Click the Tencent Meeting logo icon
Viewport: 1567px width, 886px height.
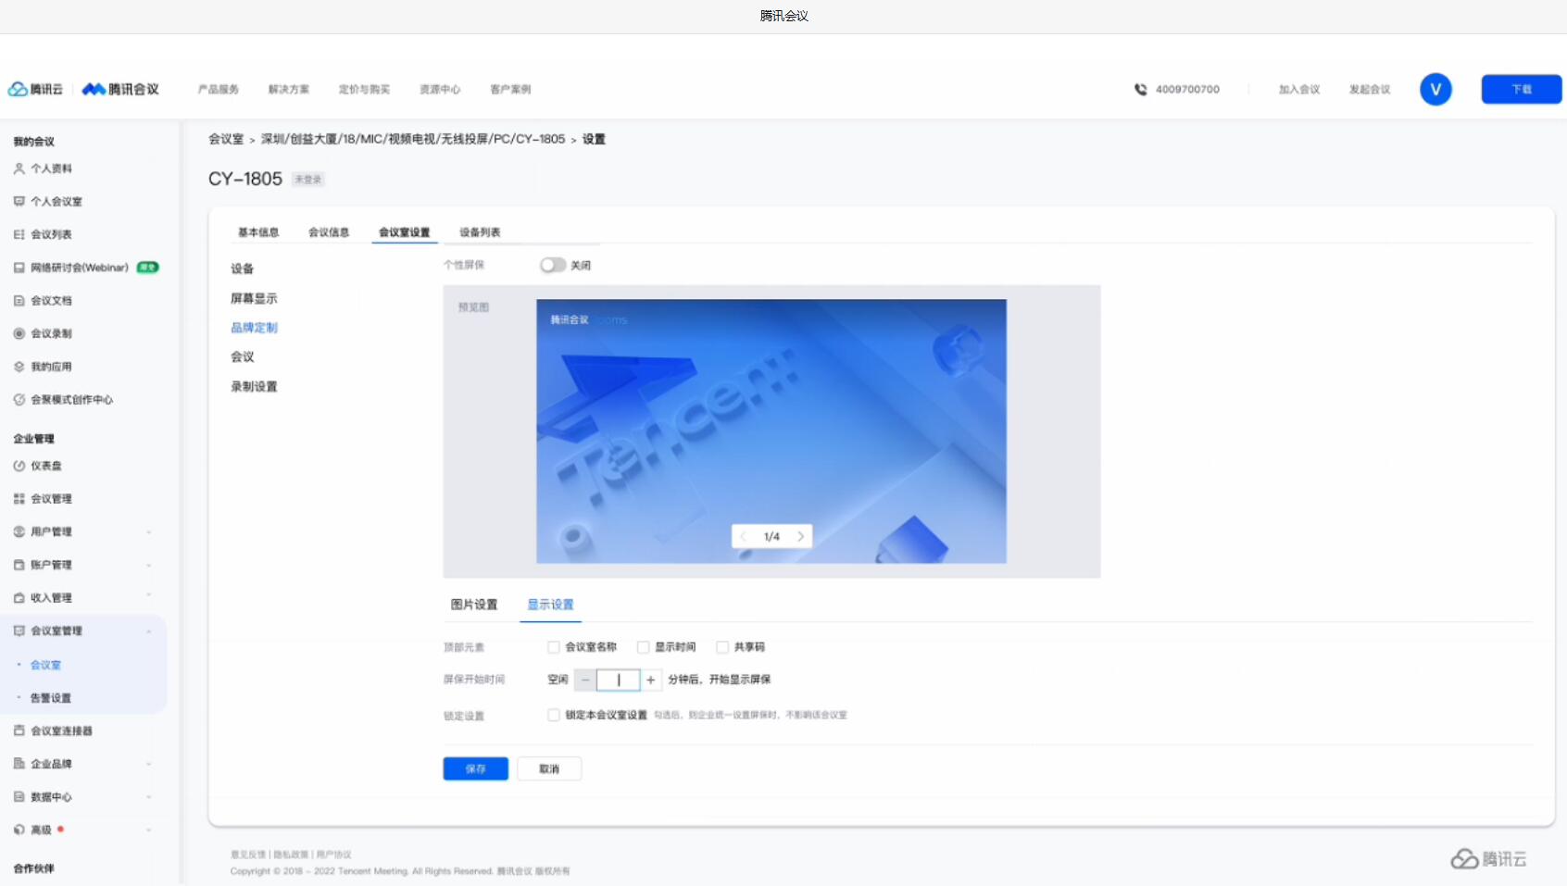(x=94, y=89)
